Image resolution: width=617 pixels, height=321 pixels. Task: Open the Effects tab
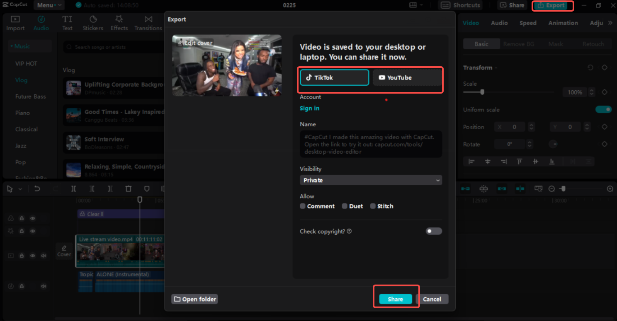pyautogui.click(x=119, y=23)
